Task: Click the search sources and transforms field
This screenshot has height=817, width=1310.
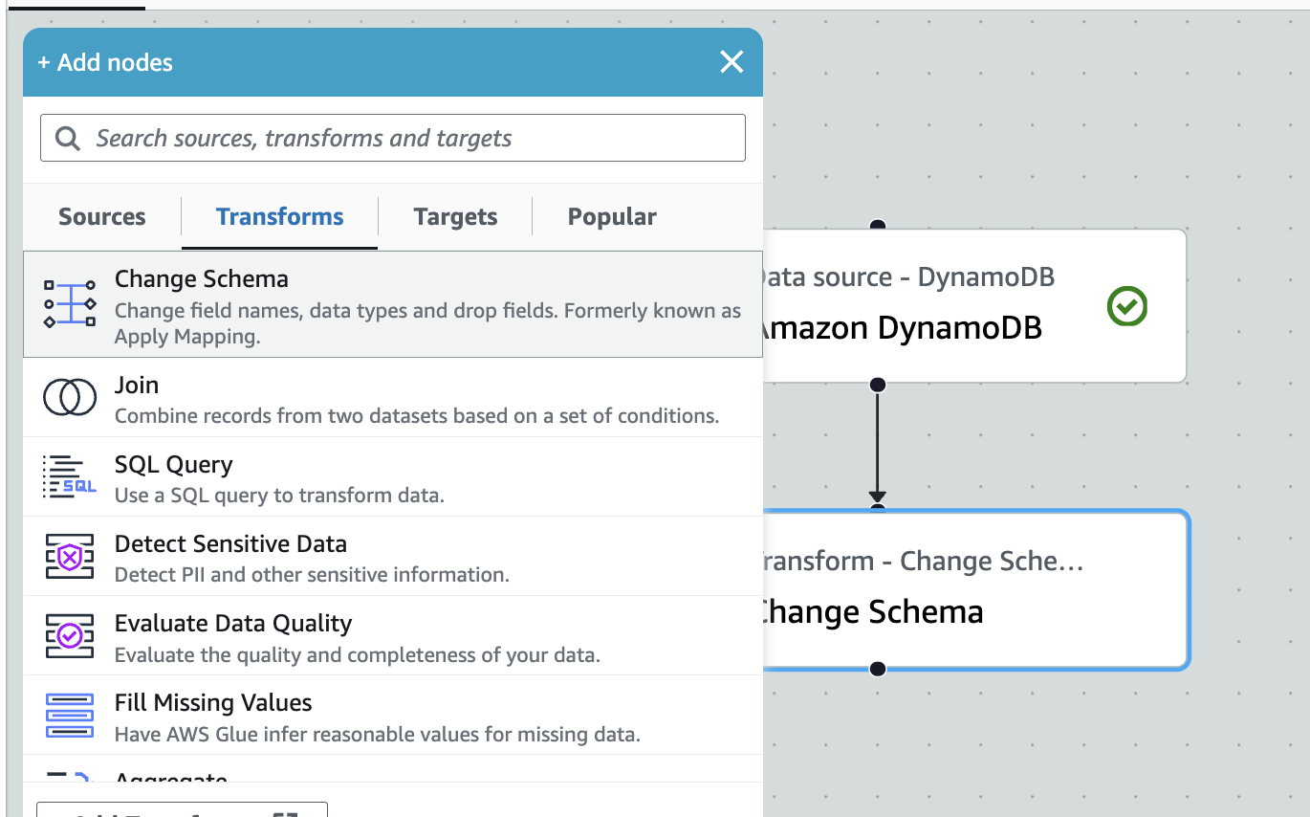Action: pyautogui.click(x=392, y=138)
